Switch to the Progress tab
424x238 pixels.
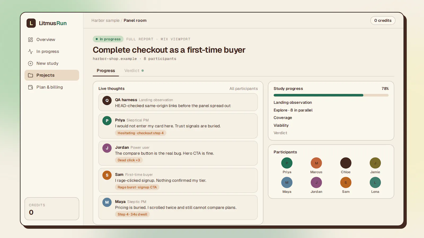[106, 71]
